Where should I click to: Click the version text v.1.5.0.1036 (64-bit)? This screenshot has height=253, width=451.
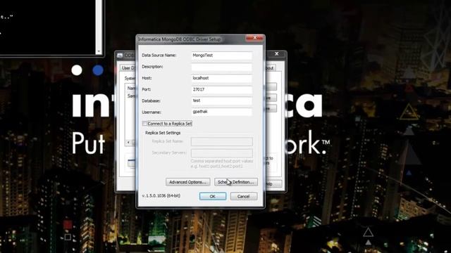161,195
